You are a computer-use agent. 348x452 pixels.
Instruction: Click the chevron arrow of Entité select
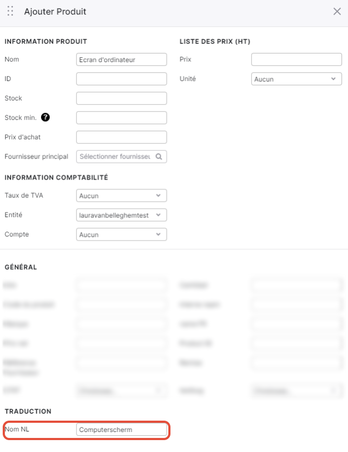(159, 215)
